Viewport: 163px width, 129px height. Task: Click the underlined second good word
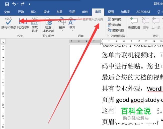click(x=137, y=100)
